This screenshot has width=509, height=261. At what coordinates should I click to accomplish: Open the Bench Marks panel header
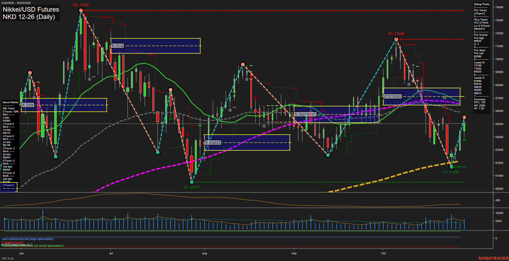click(x=11, y=102)
